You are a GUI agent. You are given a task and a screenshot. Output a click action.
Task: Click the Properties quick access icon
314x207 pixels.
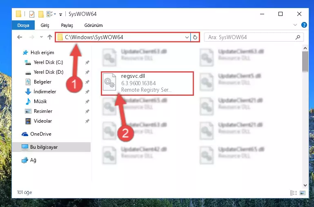coord(31,14)
